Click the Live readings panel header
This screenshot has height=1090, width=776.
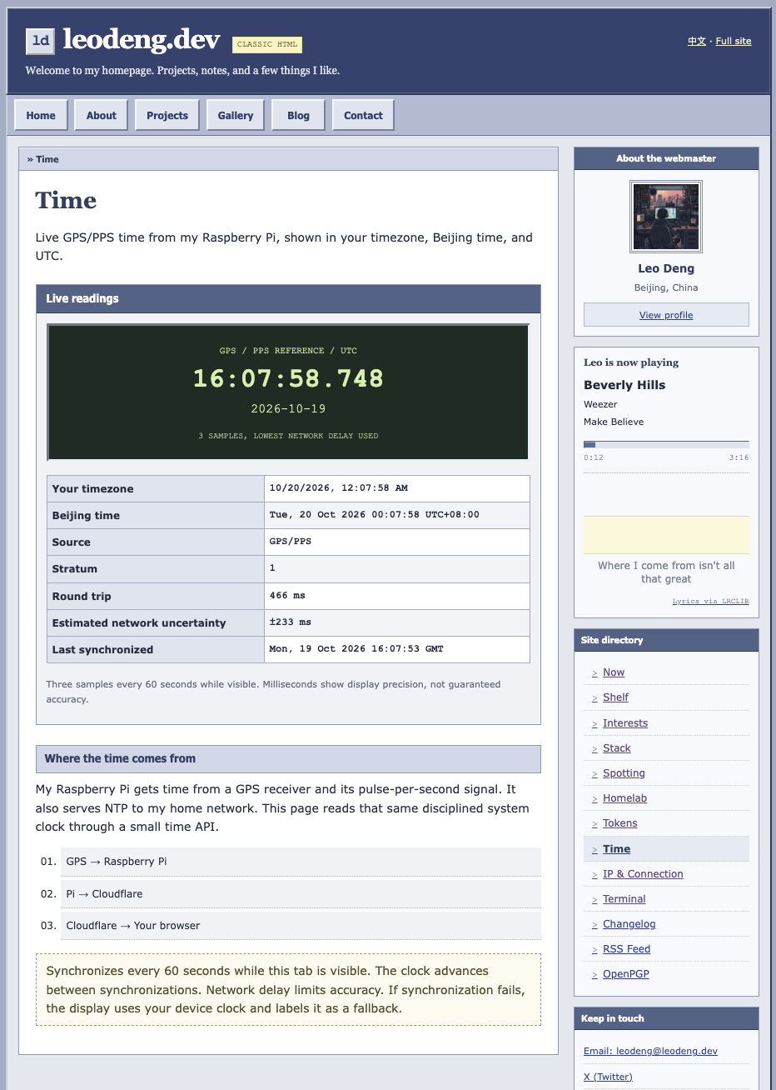pos(288,298)
